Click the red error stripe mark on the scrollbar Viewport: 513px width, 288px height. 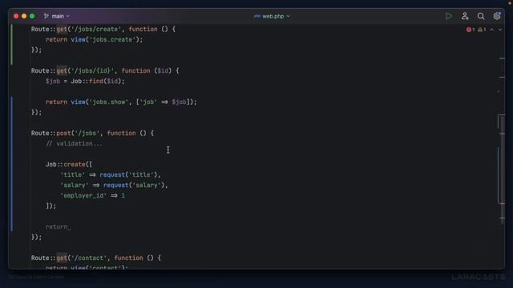tap(503, 203)
